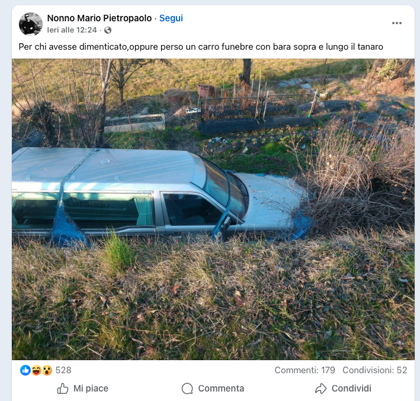The image size is (420, 401).
Task: Click the surprised Wow reaction emoji
Action: coord(47,370)
